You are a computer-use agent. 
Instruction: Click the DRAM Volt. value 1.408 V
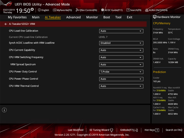(x=157, y=62)
